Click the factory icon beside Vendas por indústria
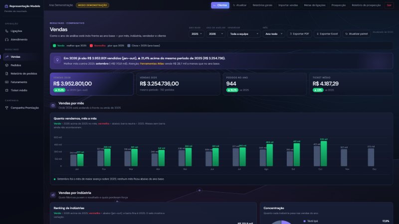 point(53,195)
